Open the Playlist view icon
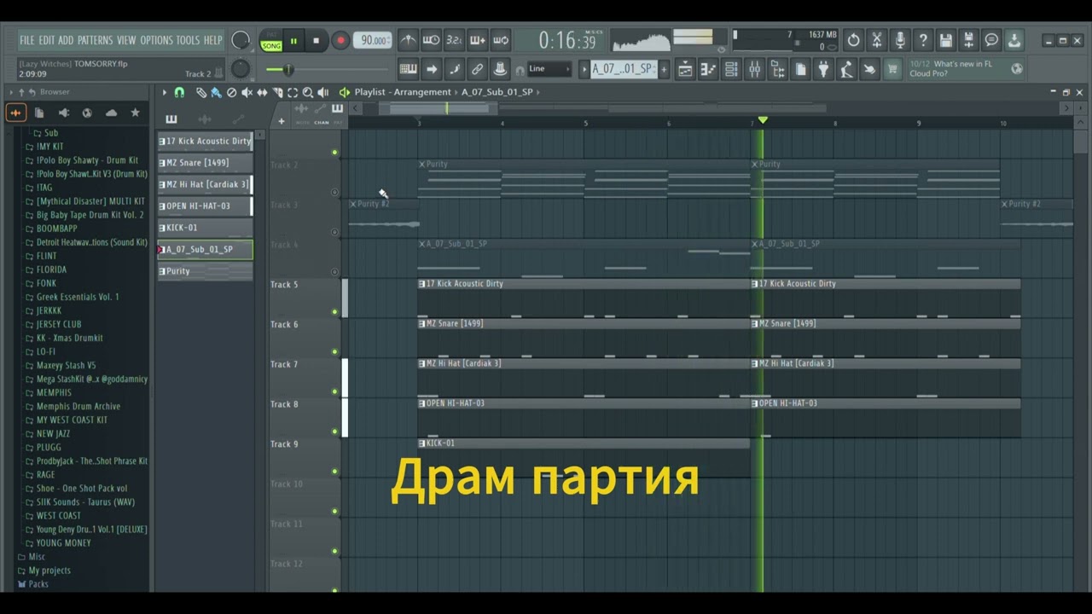Image resolution: width=1092 pixels, height=614 pixels. click(686, 69)
